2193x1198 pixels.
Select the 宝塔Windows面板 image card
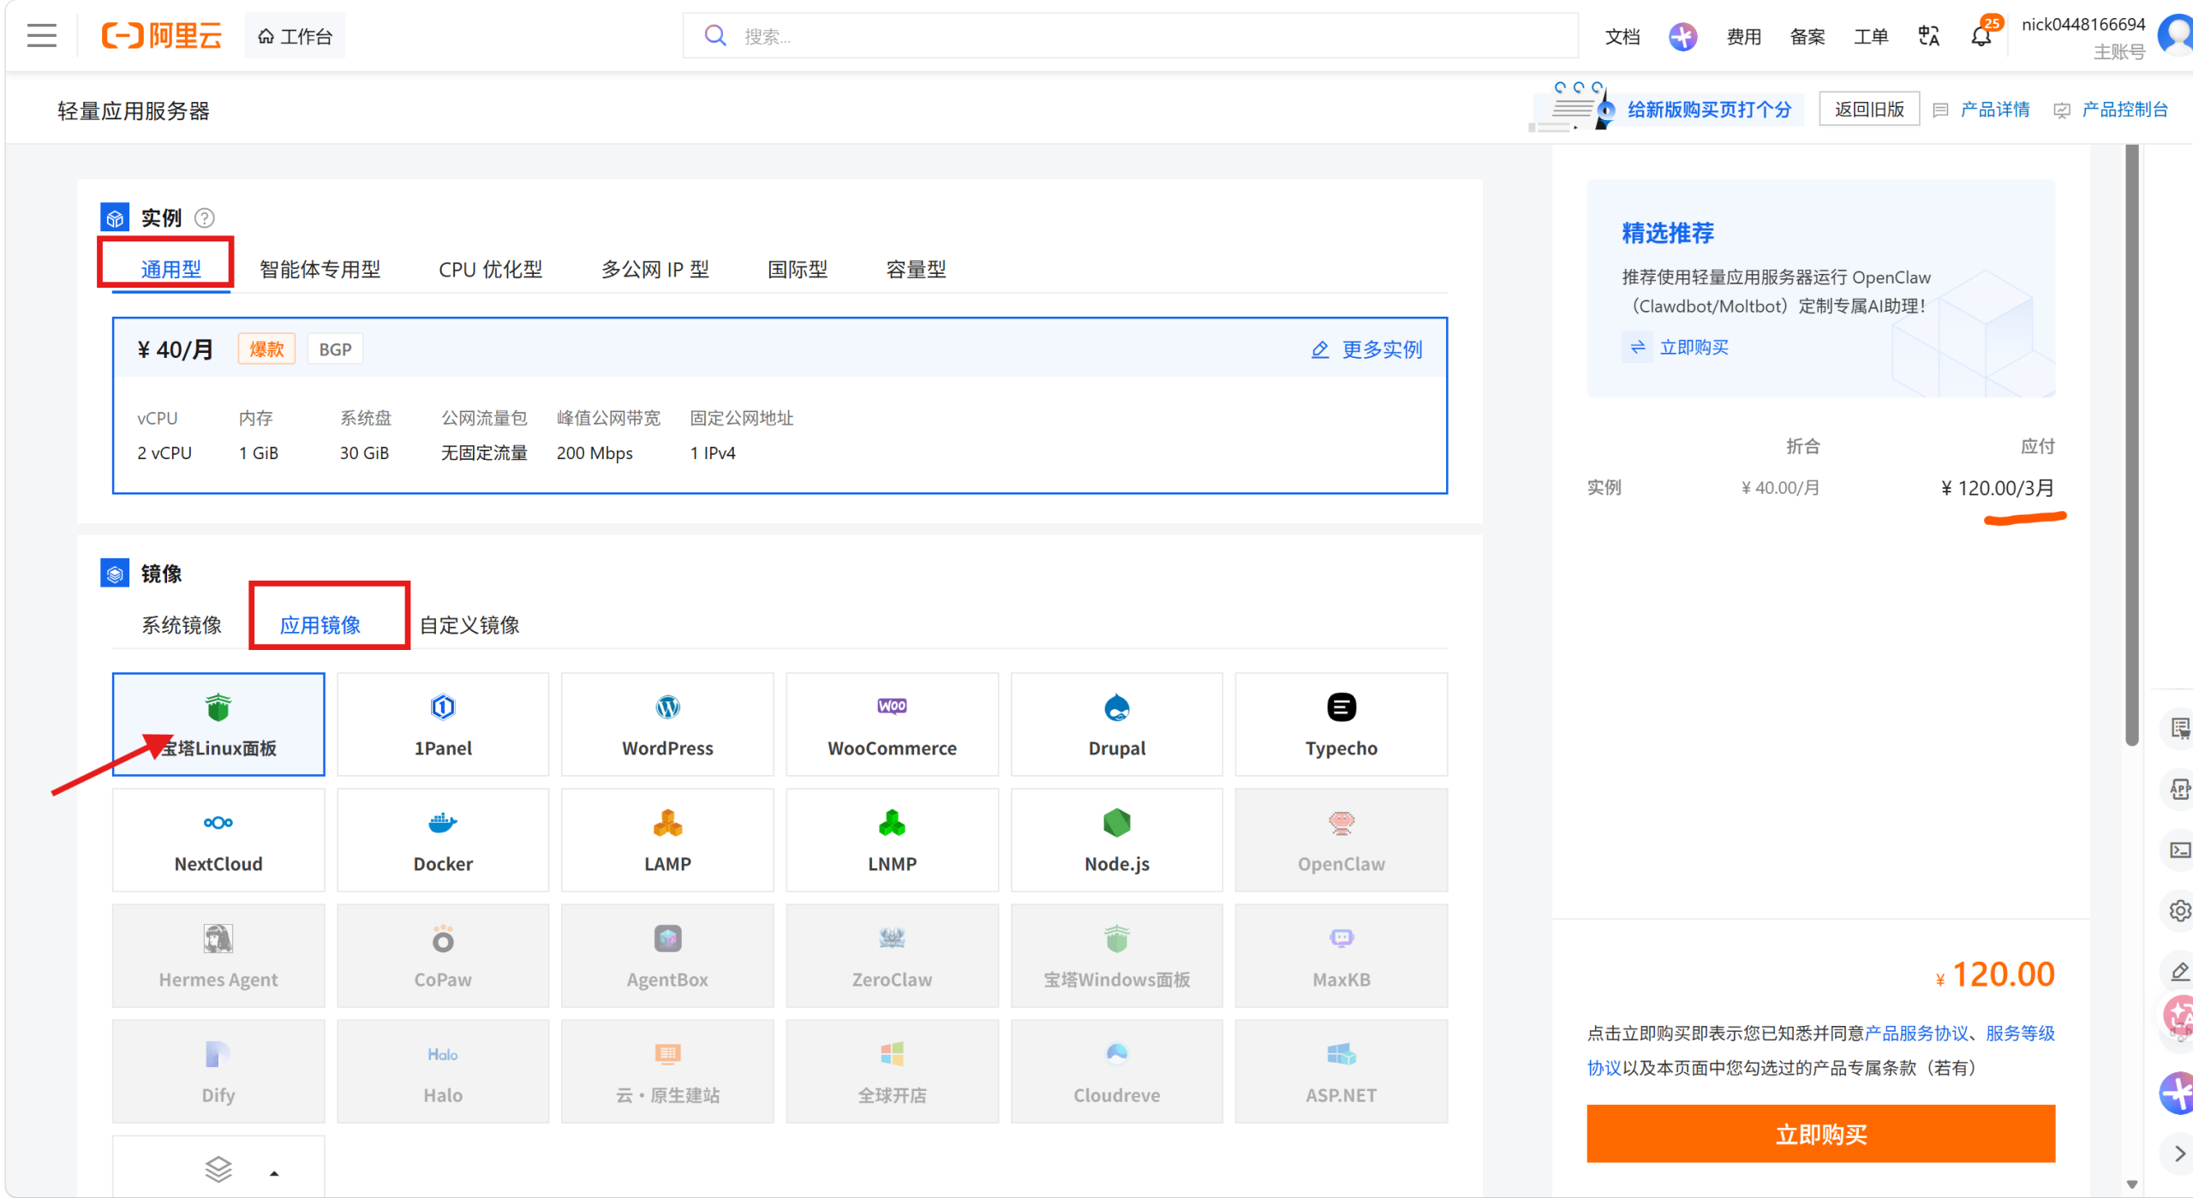1117,956
